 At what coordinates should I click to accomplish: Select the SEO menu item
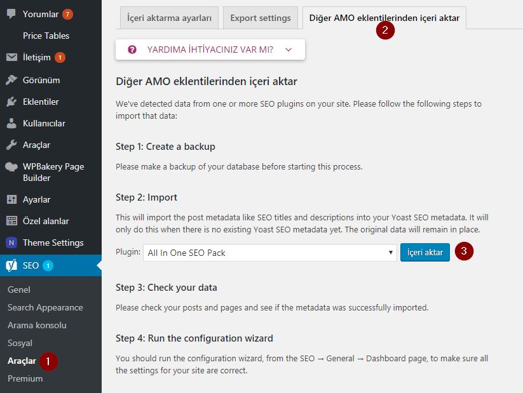tap(51, 265)
